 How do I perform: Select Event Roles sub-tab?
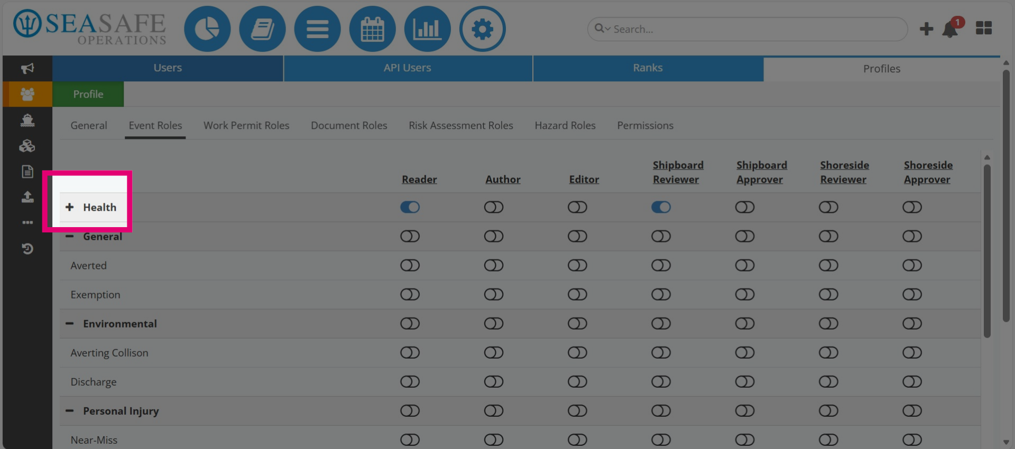(x=155, y=125)
